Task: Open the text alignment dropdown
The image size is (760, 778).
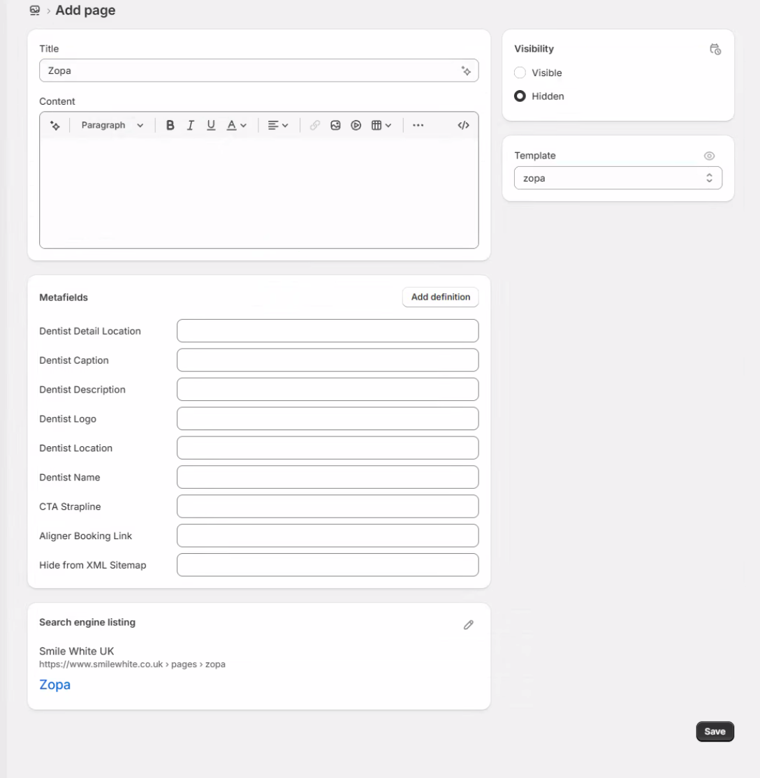Action: 278,126
